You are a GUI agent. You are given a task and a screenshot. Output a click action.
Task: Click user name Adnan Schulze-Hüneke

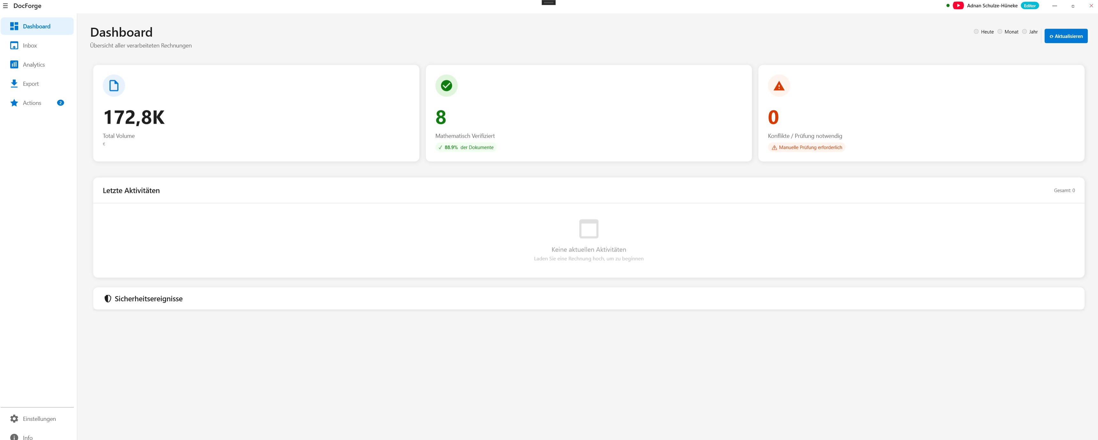click(992, 5)
